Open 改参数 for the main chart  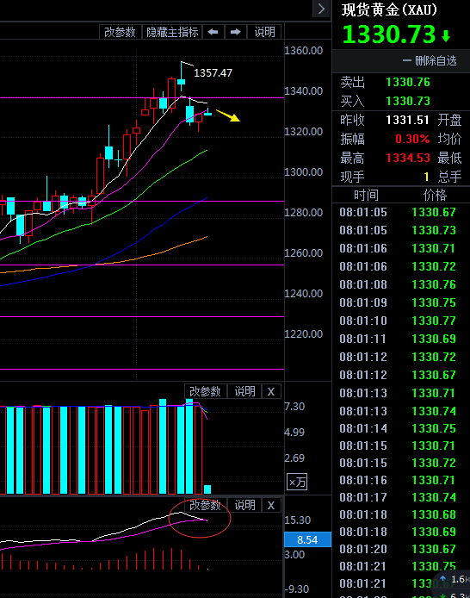[x=121, y=32]
